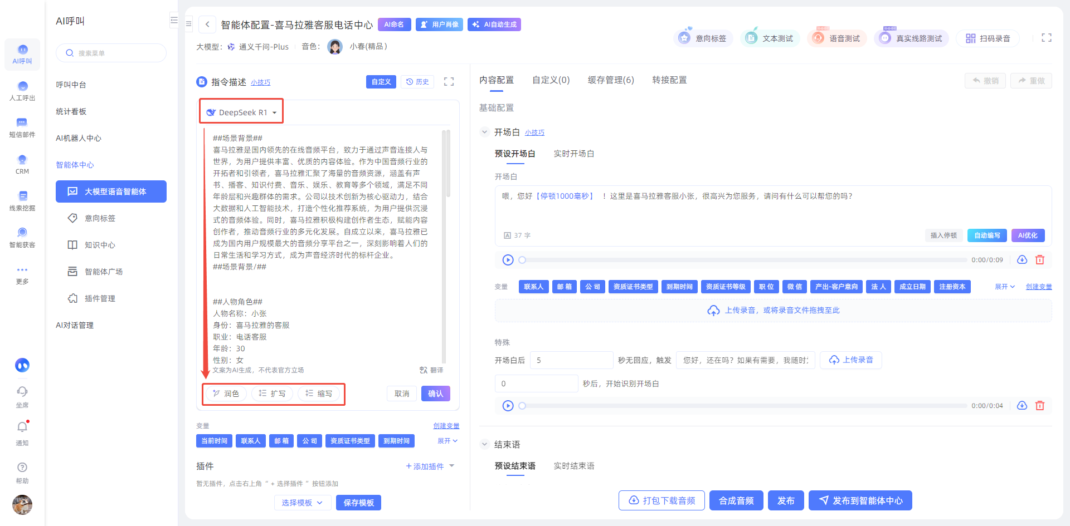
Task: Click the 创建变量 link in 开场白 section
Action: [1039, 287]
